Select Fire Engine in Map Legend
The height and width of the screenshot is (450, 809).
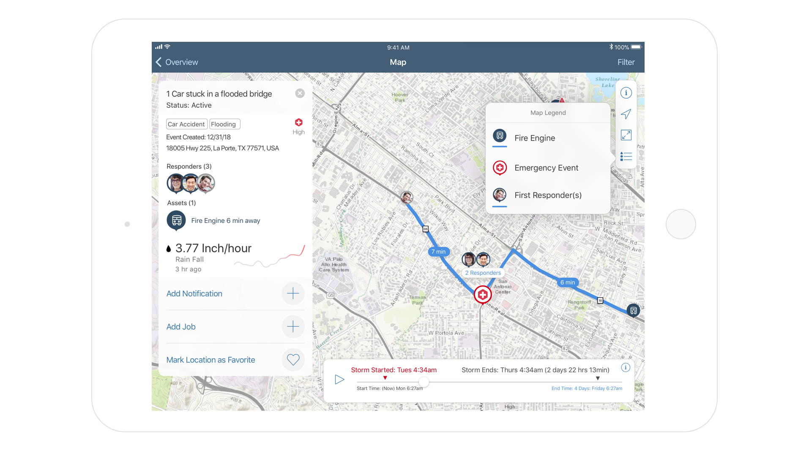coord(547,138)
